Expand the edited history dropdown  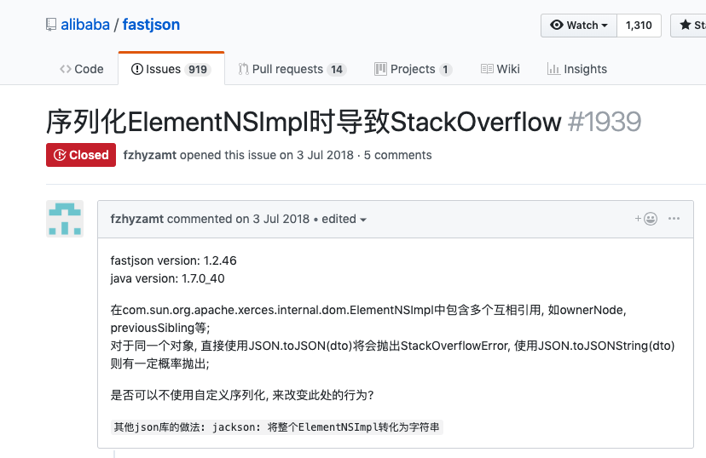(344, 219)
